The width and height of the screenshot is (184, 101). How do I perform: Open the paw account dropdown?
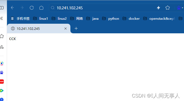tap(180, 8)
